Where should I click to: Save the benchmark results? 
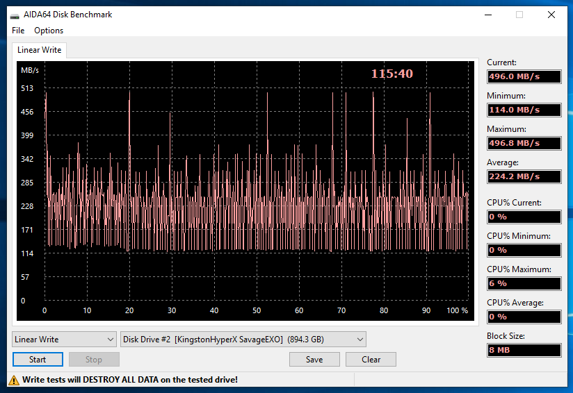314,360
